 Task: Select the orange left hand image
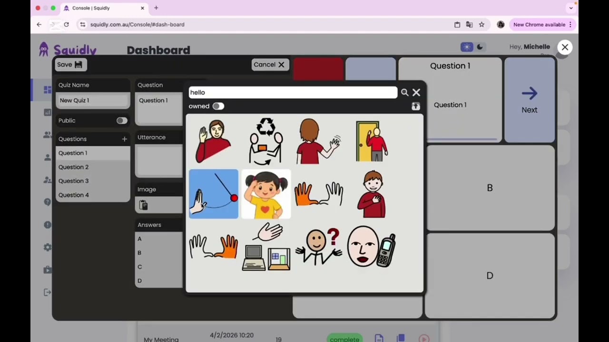319,194
